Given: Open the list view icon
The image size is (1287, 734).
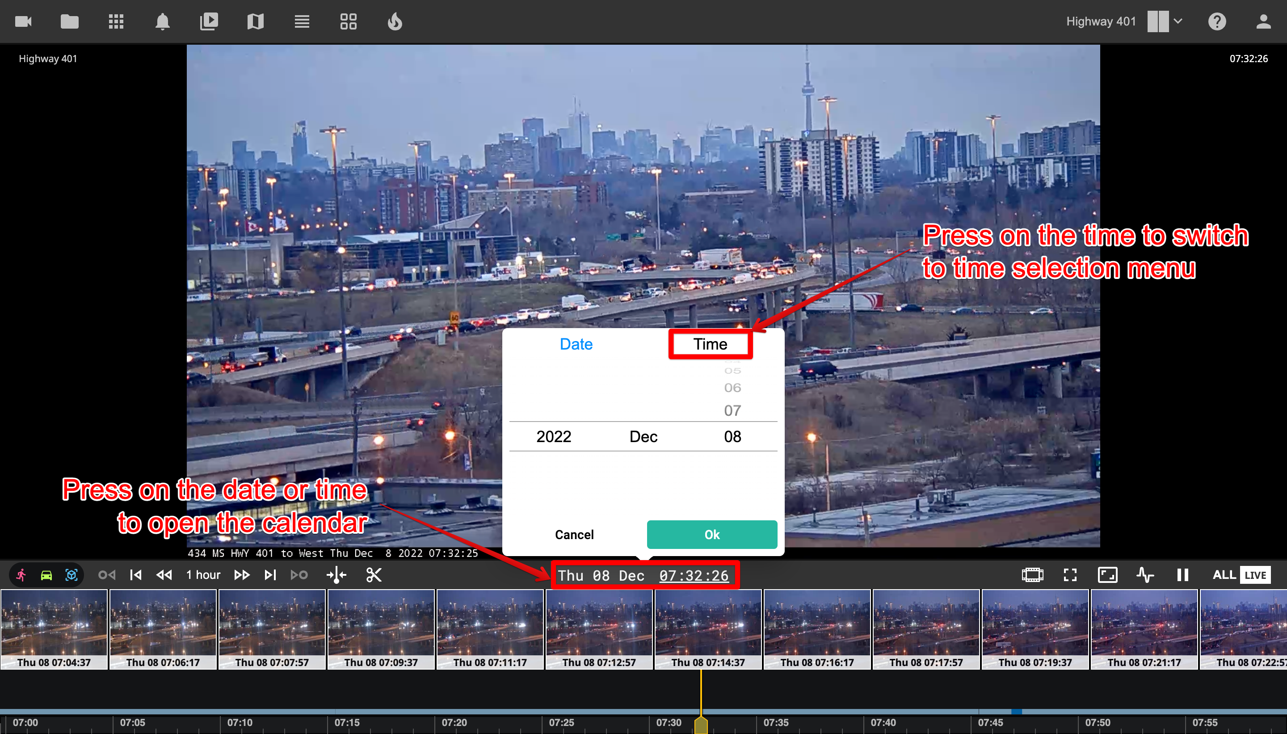Looking at the screenshot, I should tap(302, 21).
